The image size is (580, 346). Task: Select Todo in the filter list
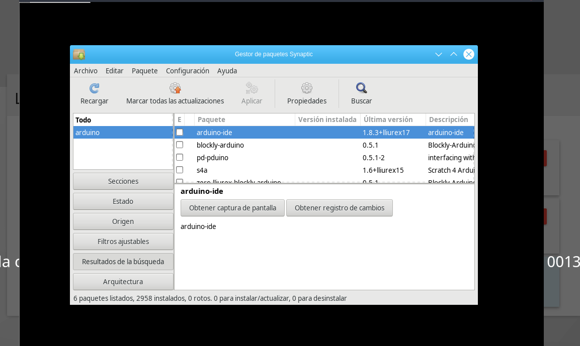pos(84,120)
